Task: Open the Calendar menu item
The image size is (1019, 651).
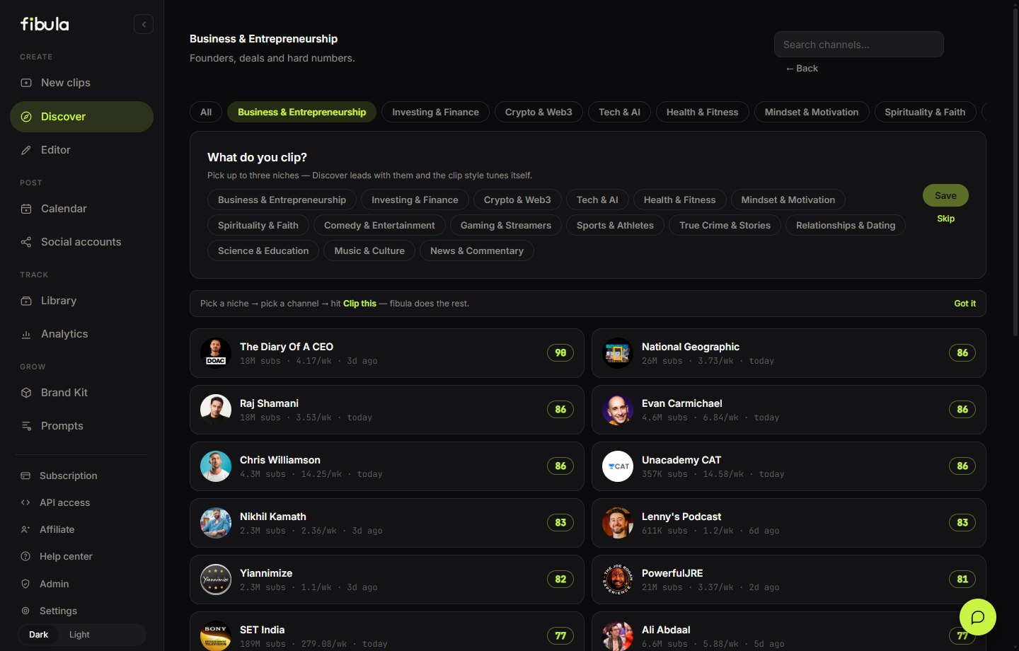Action: pos(81,209)
